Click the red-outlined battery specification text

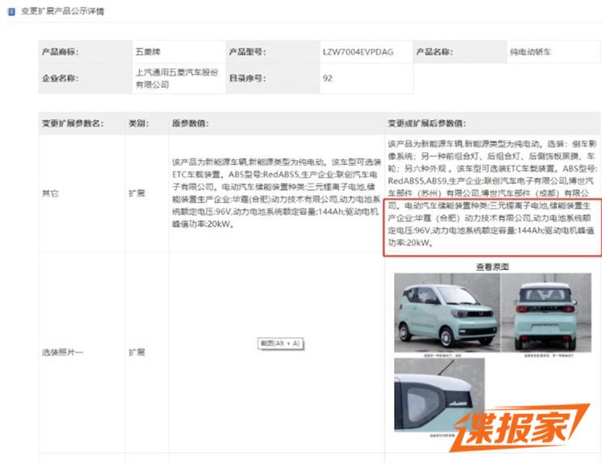(x=492, y=227)
